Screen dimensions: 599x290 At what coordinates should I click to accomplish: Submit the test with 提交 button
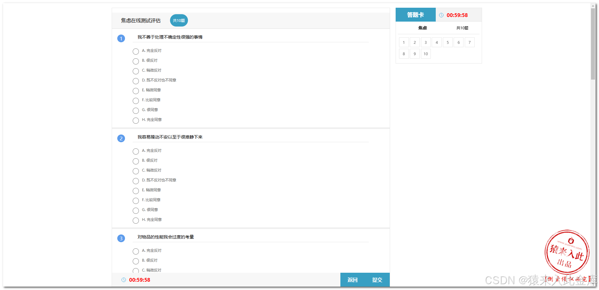pyautogui.click(x=377, y=280)
